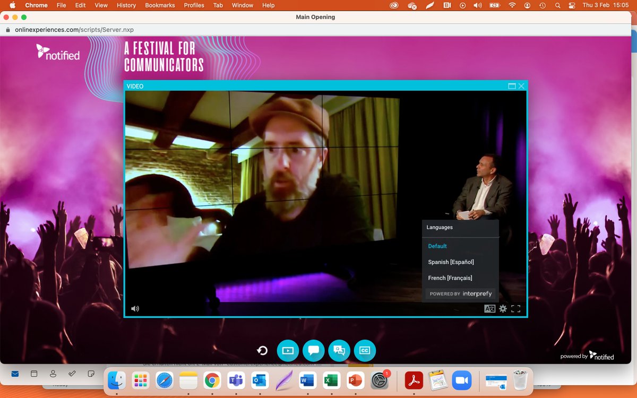The width and height of the screenshot is (637, 398).
Task: Close the VIDEO panel
Action: pyautogui.click(x=521, y=86)
